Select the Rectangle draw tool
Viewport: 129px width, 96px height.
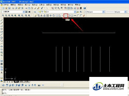click(2, 32)
